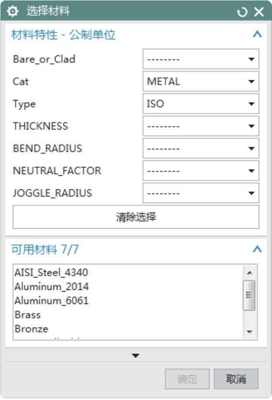Click the 清除选择 button
Image resolution: width=272 pixels, height=400 pixels.
(136, 217)
